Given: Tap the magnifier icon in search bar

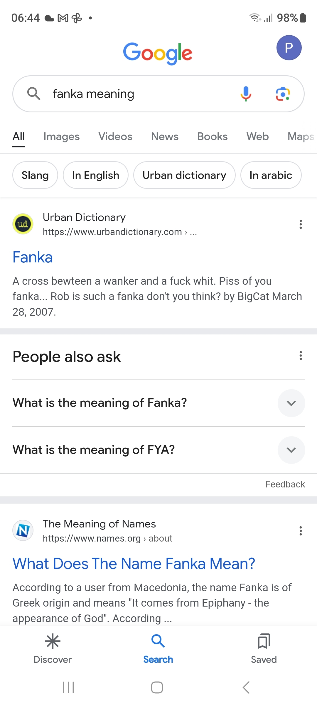Looking at the screenshot, I should (34, 94).
